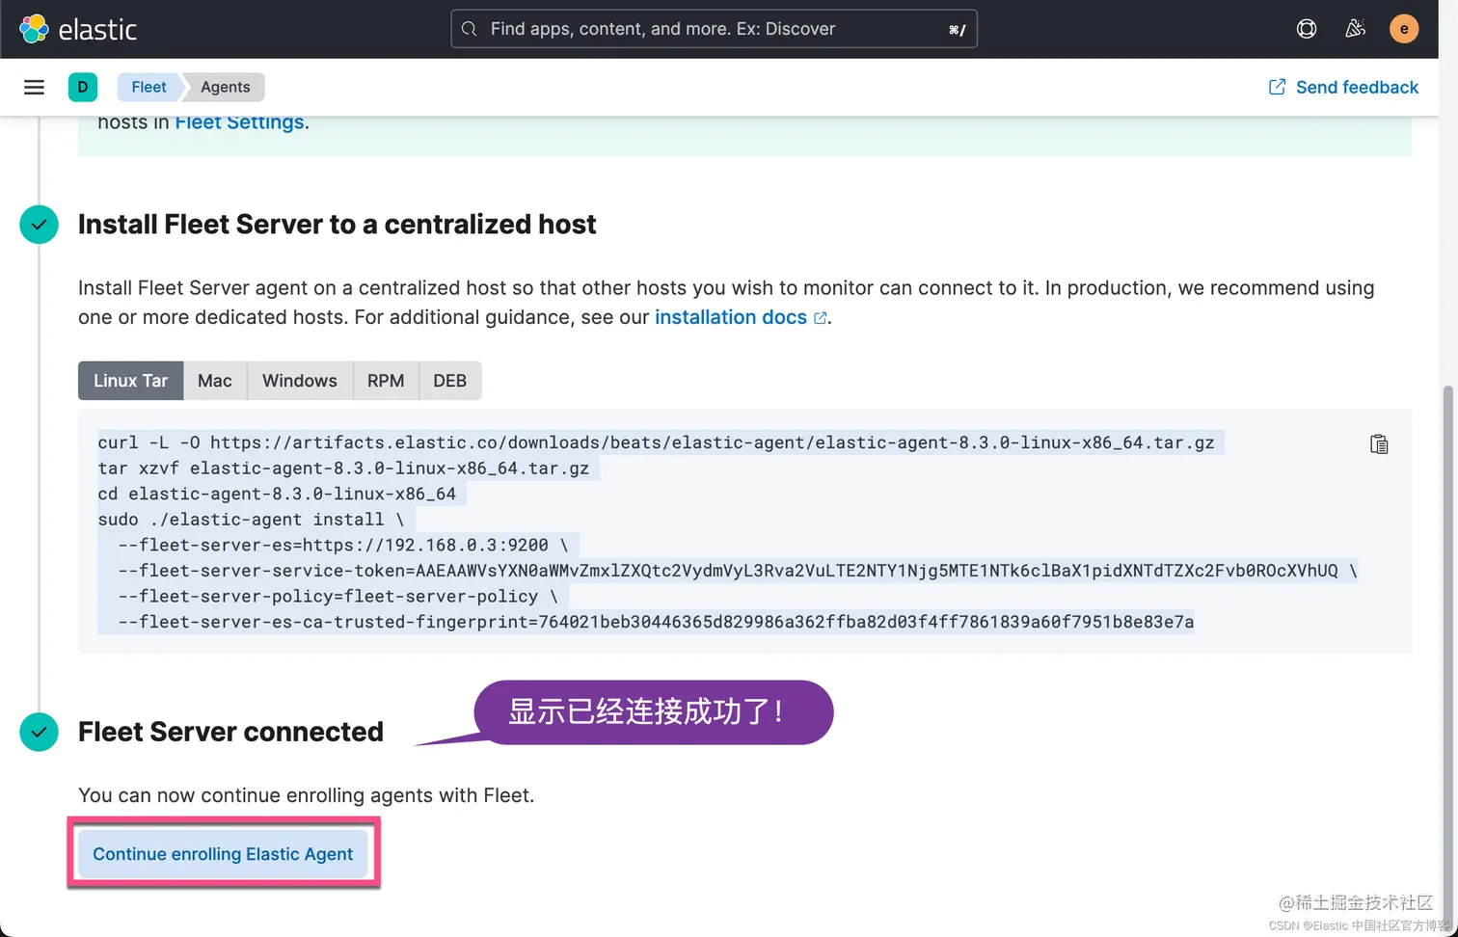Open the newsfeed celebration icon
1458x937 pixels.
(1355, 29)
